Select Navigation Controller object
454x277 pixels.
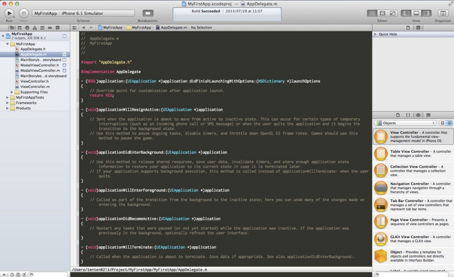(413, 188)
